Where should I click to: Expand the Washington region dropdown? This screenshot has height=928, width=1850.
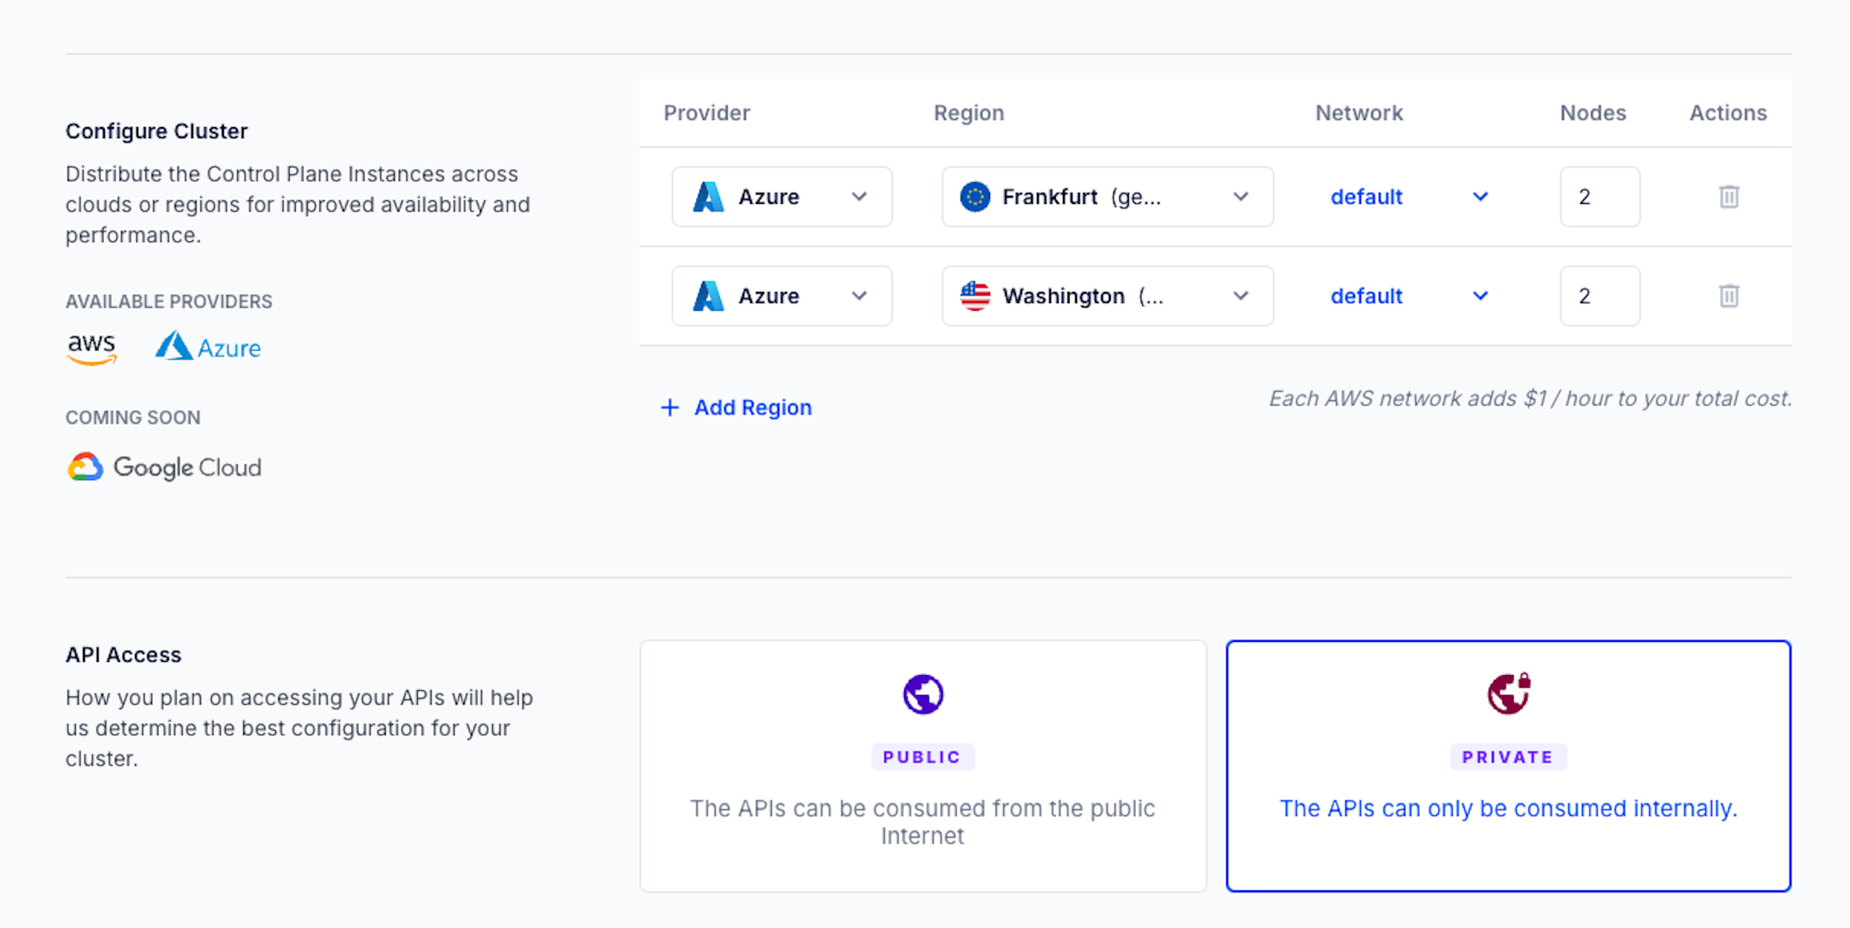[x=1107, y=296]
